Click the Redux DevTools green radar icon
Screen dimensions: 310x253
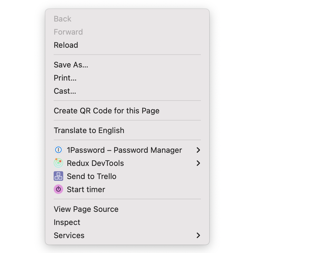(x=58, y=163)
